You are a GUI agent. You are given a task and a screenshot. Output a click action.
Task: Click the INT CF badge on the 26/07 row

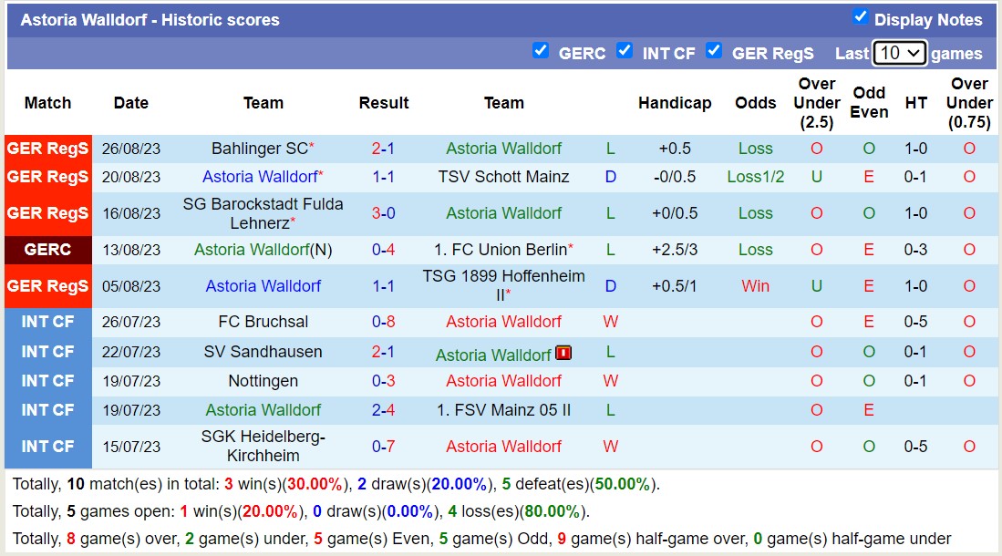(x=46, y=322)
